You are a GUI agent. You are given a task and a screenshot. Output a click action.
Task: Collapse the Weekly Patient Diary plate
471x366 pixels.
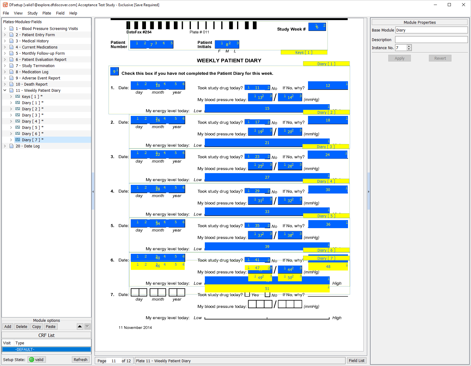[x=5, y=90]
